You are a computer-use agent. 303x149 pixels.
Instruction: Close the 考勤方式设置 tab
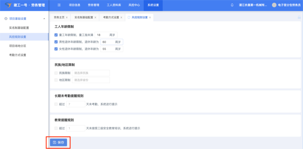121,17
